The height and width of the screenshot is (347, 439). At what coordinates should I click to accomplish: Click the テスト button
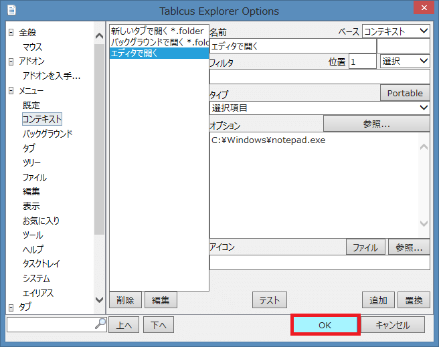coord(270,300)
